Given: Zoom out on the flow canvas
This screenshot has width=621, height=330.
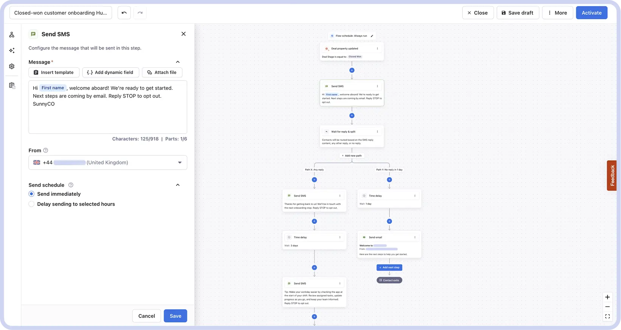Looking at the screenshot, I should pyautogui.click(x=607, y=307).
